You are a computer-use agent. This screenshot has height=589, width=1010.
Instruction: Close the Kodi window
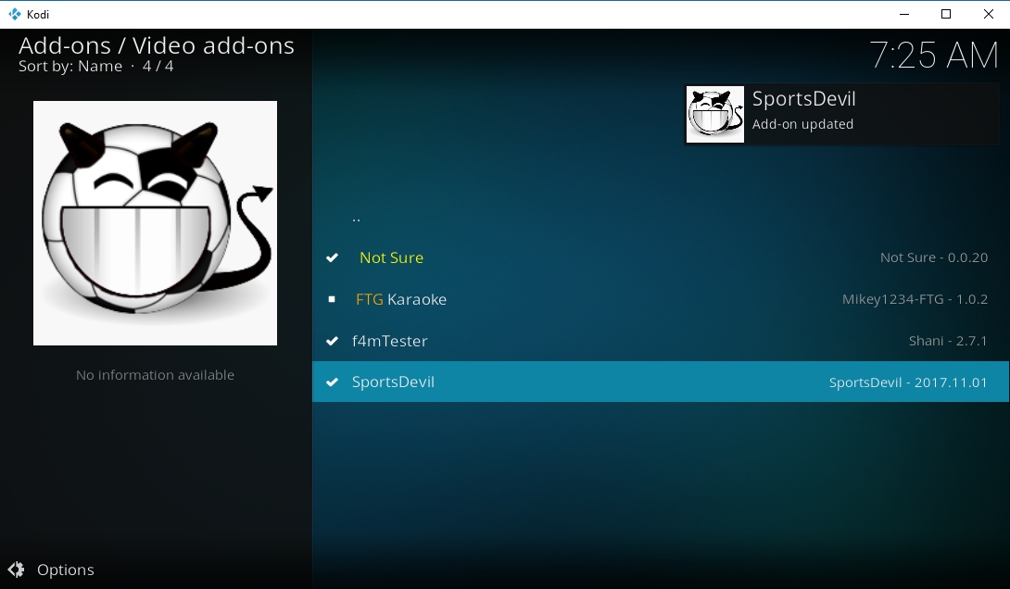[x=988, y=14]
